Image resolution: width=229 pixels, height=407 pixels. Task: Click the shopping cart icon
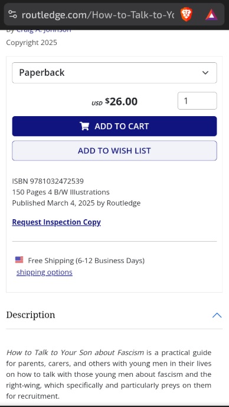click(x=84, y=126)
